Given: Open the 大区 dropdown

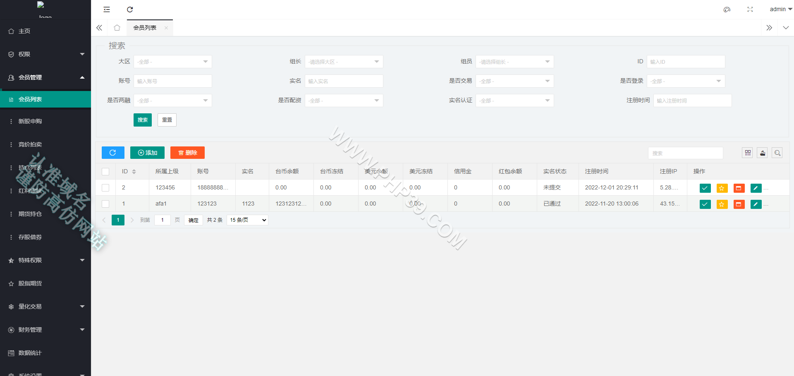Looking at the screenshot, I should (x=173, y=62).
